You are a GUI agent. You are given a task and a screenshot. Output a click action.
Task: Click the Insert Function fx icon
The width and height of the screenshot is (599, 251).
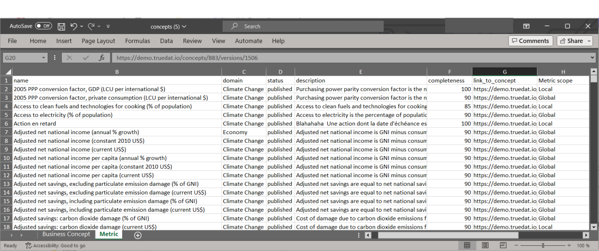click(102, 57)
